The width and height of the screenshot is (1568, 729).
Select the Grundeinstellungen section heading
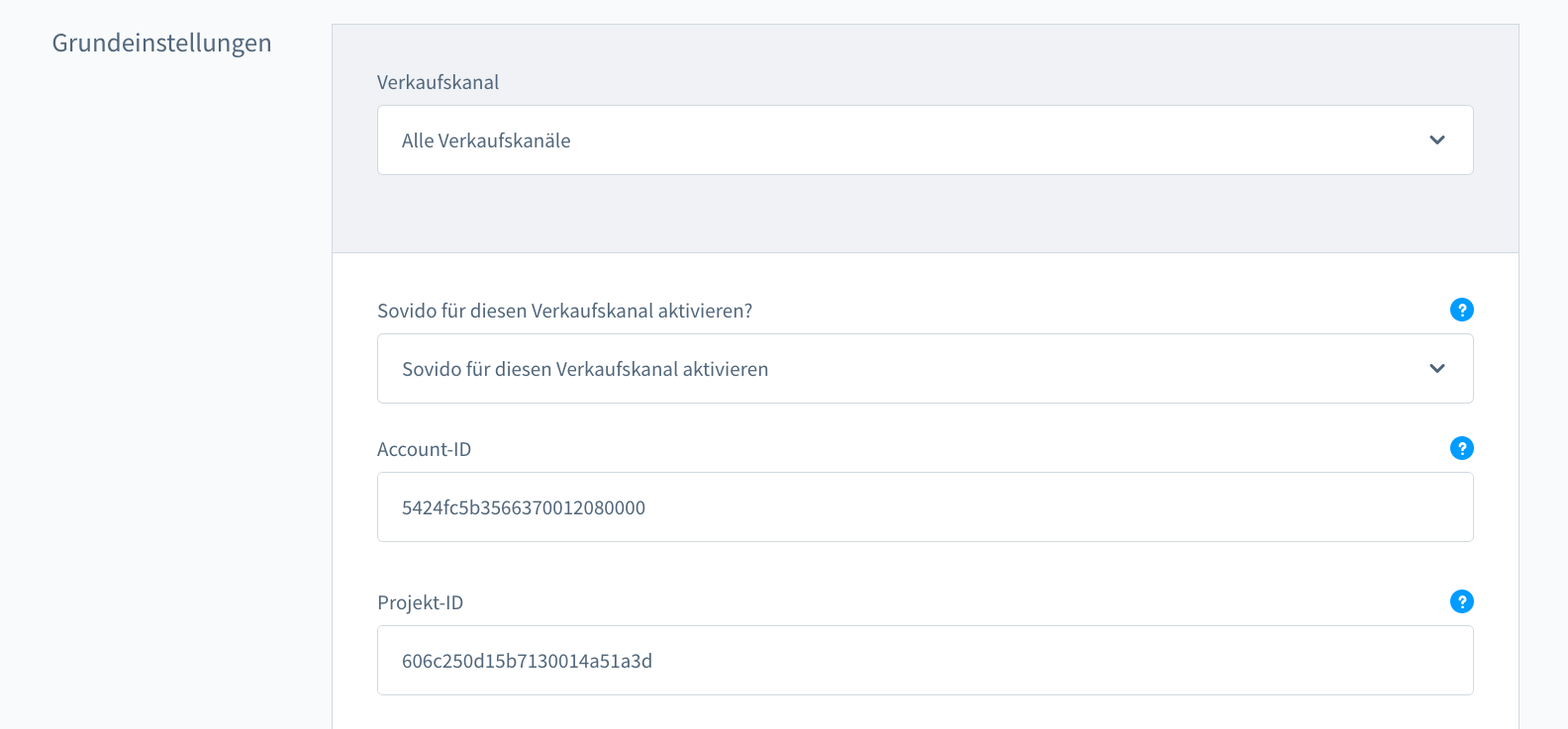(161, 44)
